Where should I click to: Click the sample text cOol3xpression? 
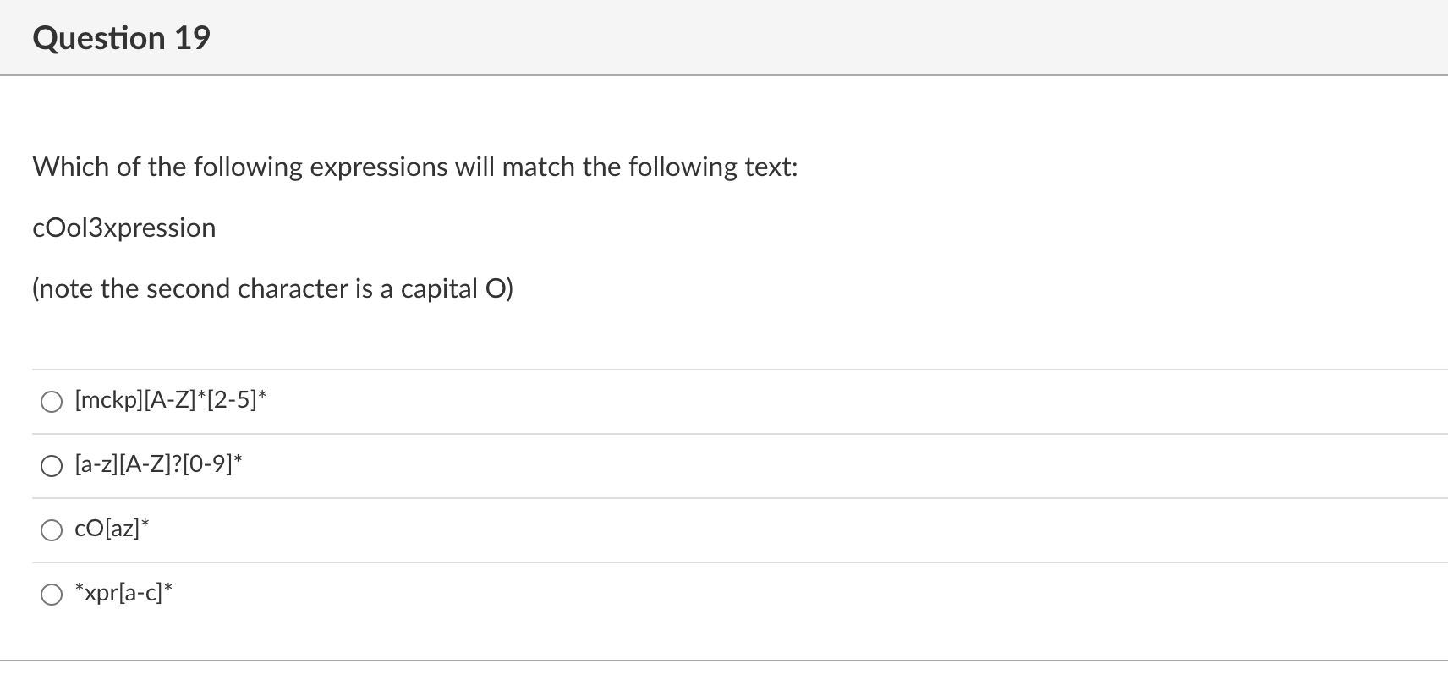[124, 228]
